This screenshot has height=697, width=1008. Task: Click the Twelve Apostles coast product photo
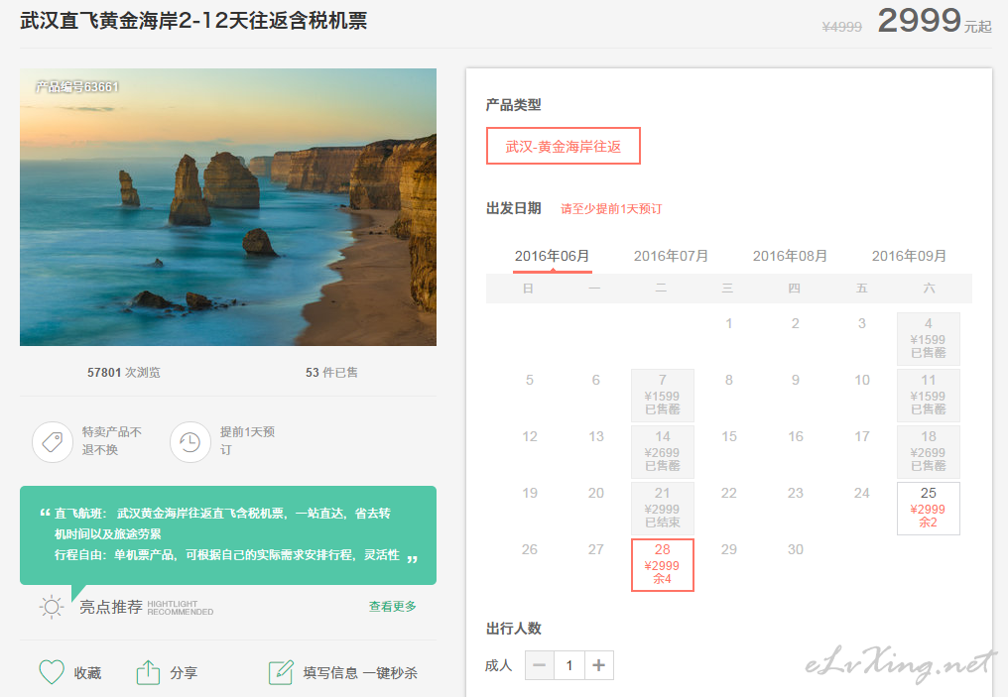click(228, 207)
